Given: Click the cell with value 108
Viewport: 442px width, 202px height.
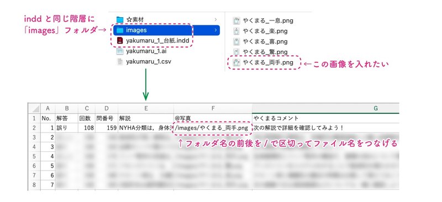Looking at the screenshot, I should coord(87,128).
